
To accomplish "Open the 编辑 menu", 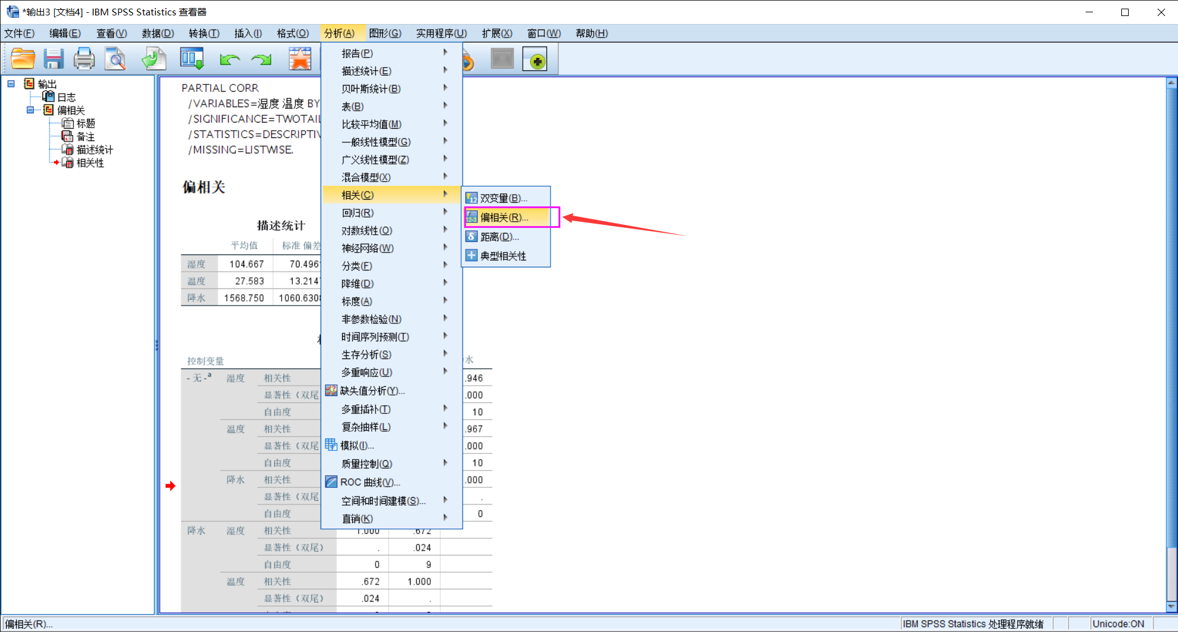I will (65, 33).
